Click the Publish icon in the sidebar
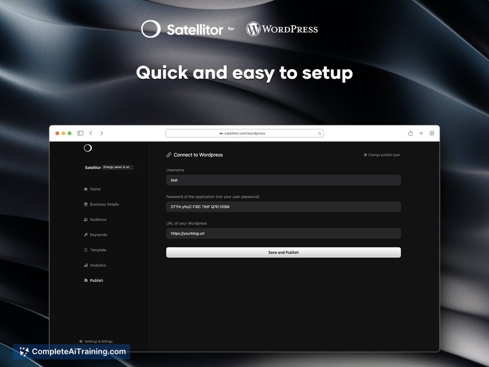 [86, 280]
